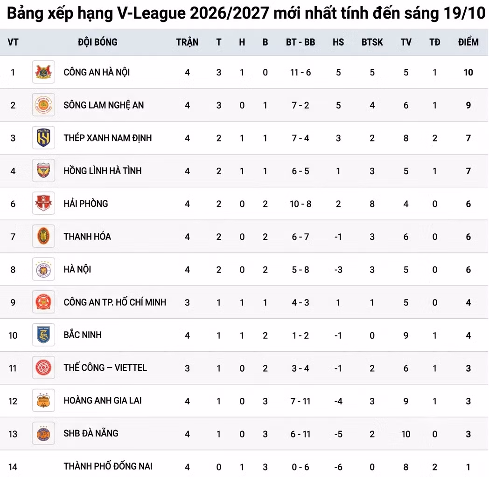Select the Hoàng Anh Gia Lai crest
This screenshot has width=489, height=477.
pos(43,401)
